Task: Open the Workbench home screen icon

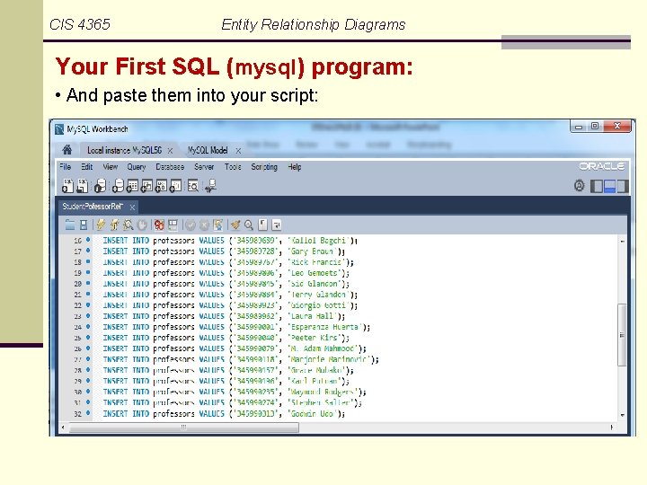Action: coord(67,150)
